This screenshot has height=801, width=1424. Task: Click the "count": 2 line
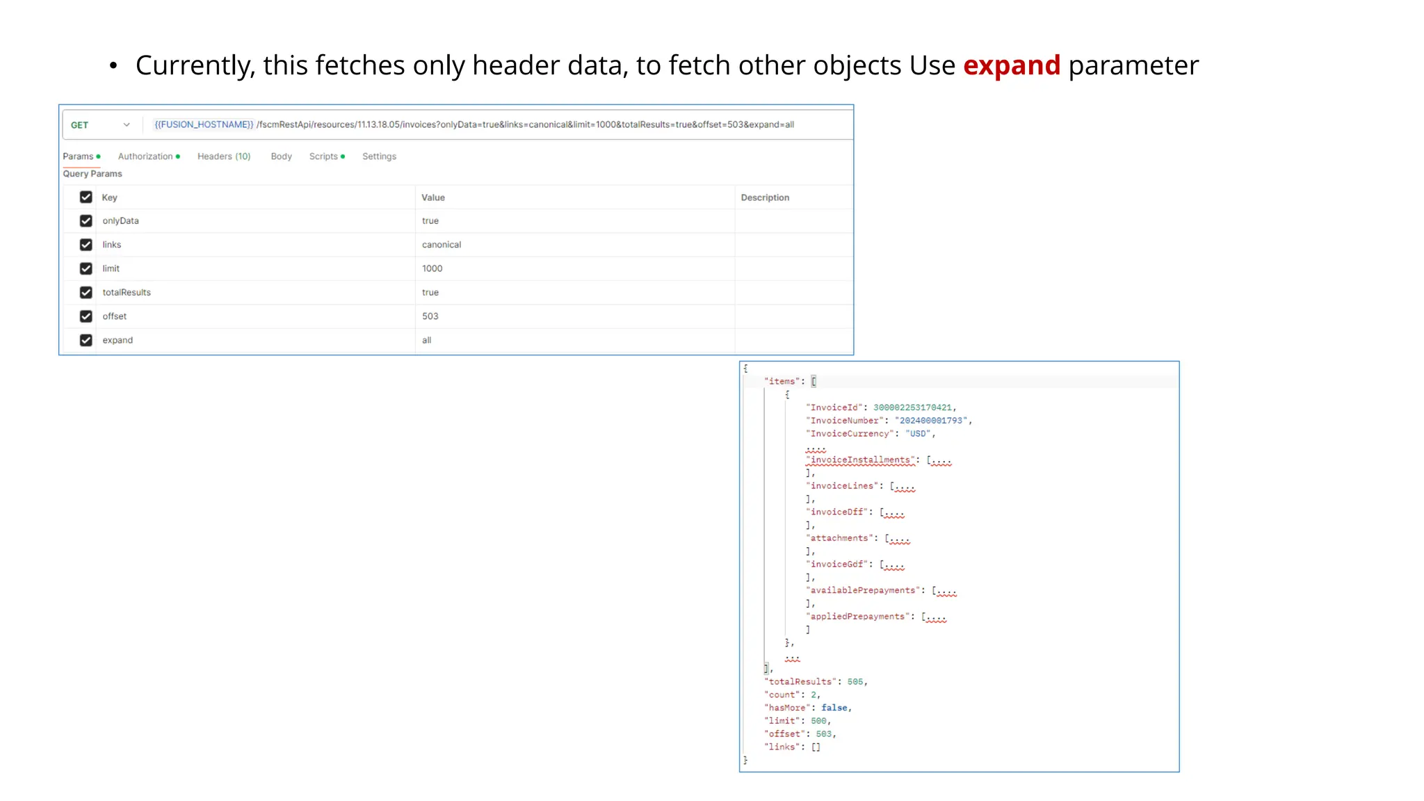click(792, 695)
